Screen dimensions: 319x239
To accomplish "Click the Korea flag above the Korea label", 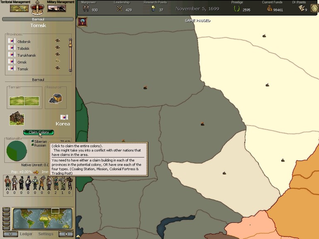I will [64, 117].
